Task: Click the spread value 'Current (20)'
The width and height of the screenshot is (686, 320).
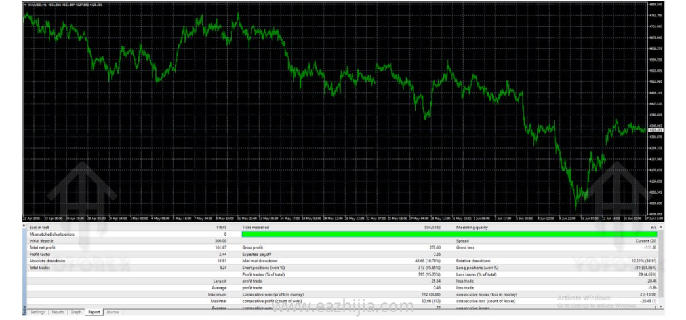Action: (x=647, y=241)
